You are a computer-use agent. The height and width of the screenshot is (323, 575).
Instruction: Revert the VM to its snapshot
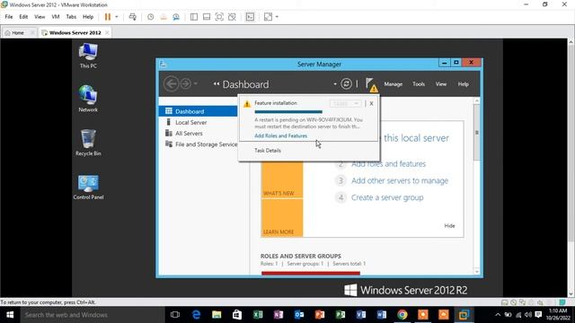[164, 17]
